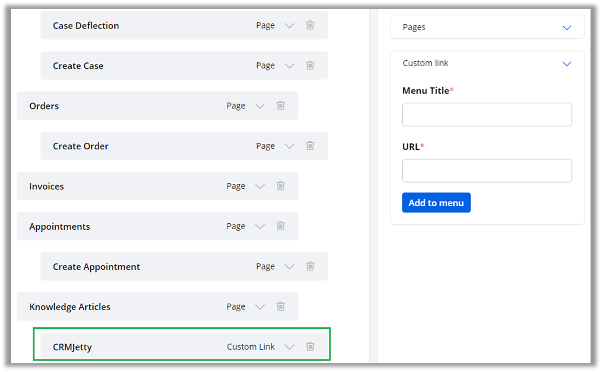
Task: Click the Add to menu button
Action: click(x=436, y=202)
